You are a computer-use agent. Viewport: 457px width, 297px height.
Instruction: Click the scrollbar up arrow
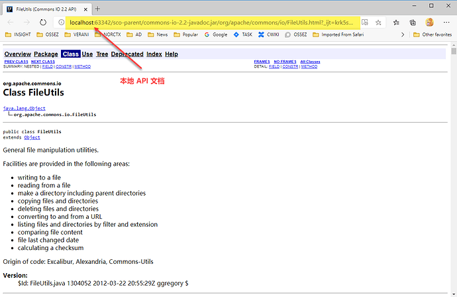pyautogui.click(x=454, y=45)
